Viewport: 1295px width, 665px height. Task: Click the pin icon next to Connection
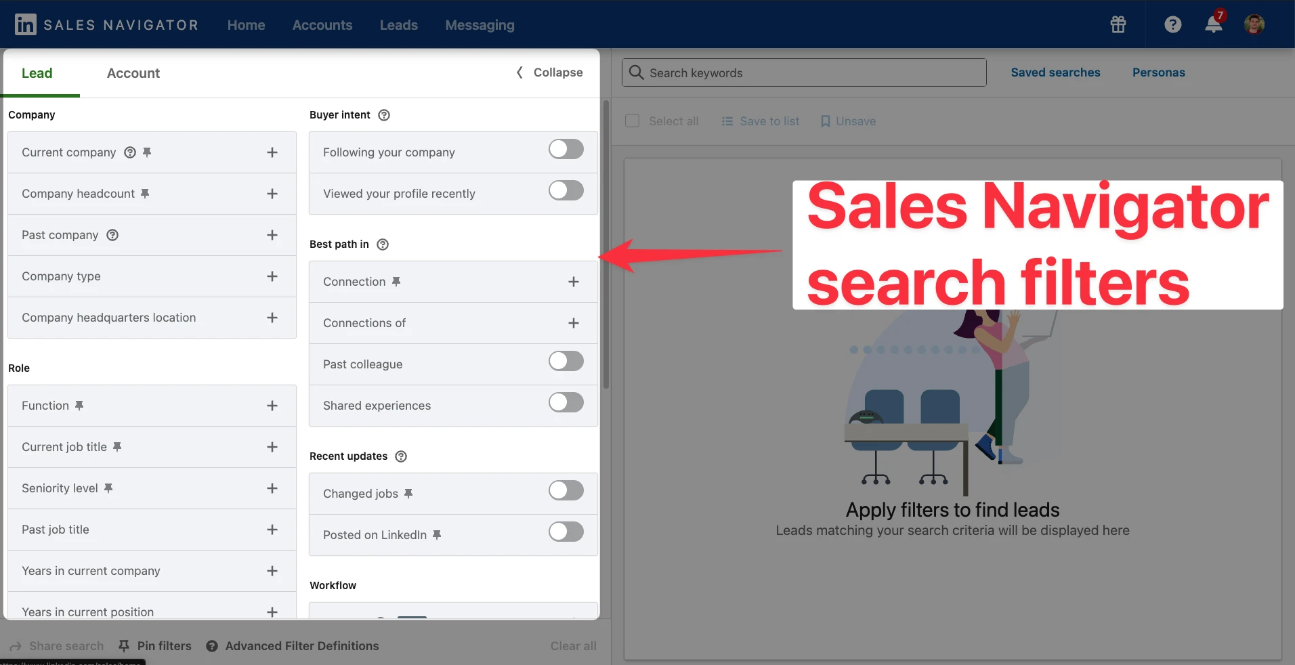396,282
